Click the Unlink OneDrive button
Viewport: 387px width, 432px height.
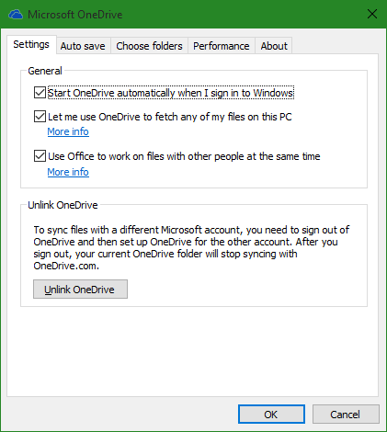pyautogui.click(x=80, y=289)
